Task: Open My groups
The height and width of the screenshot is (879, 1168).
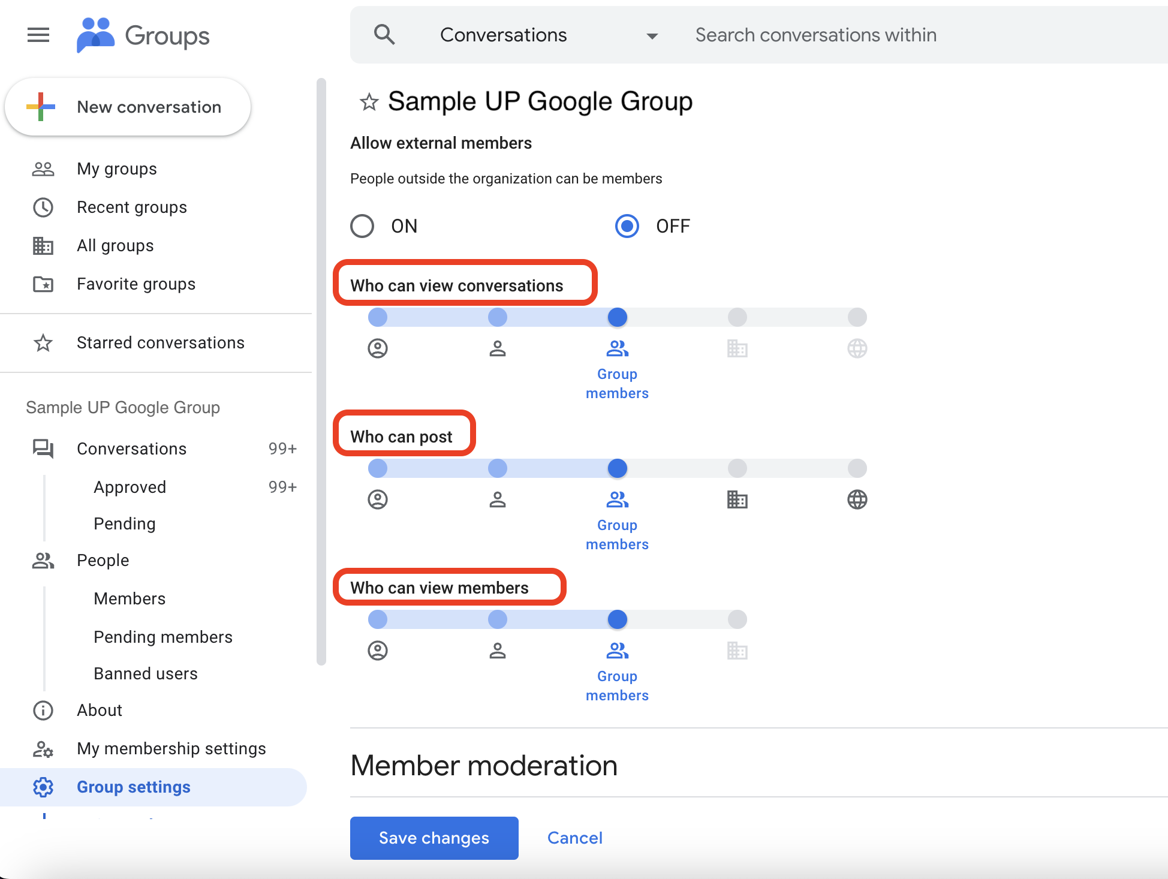Action: pyautogui.click(x=117, y=169)
